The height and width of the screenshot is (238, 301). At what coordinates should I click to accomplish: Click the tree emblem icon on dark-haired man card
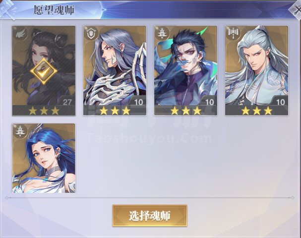[162, 34]
